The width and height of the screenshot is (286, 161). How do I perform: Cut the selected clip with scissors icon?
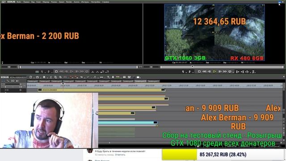51,77
